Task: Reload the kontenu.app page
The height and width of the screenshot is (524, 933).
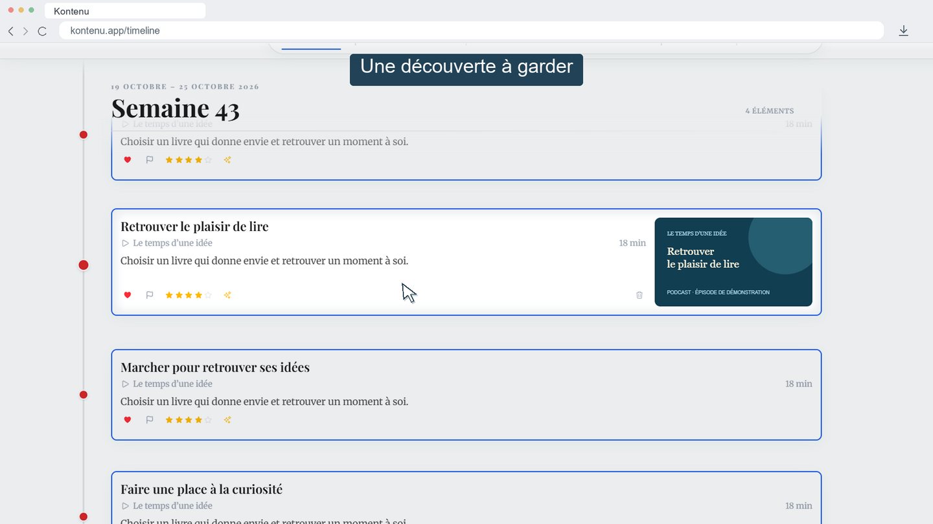Action: pyautogui.click(x=42, y=31)
